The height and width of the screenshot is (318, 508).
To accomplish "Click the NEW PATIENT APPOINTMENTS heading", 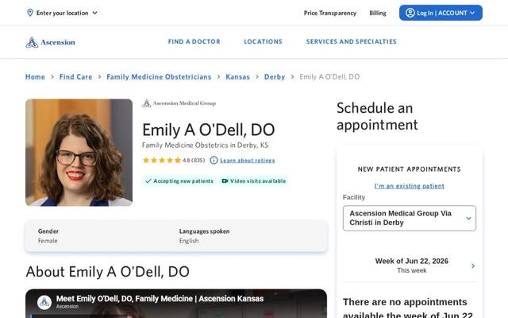I will point(410,169).
